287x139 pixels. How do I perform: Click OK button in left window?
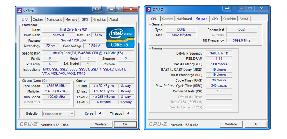click(x=125, y=124)
